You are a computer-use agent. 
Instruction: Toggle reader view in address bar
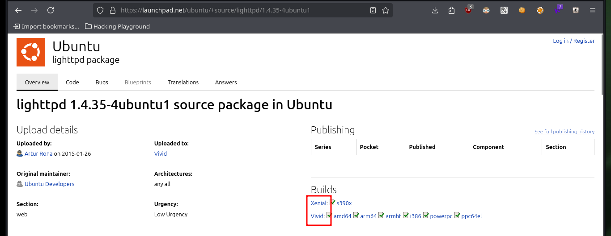(x=373, y=10)
